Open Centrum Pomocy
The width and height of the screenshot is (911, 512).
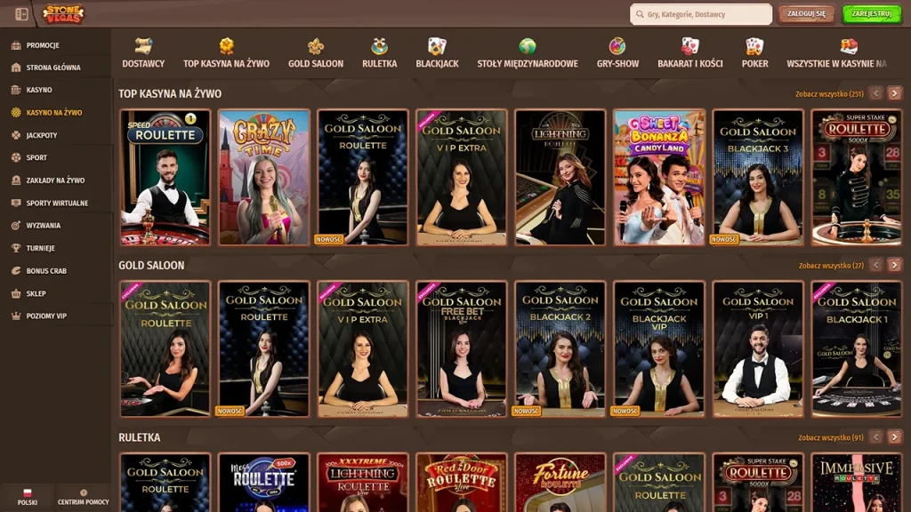click(83, 498)
